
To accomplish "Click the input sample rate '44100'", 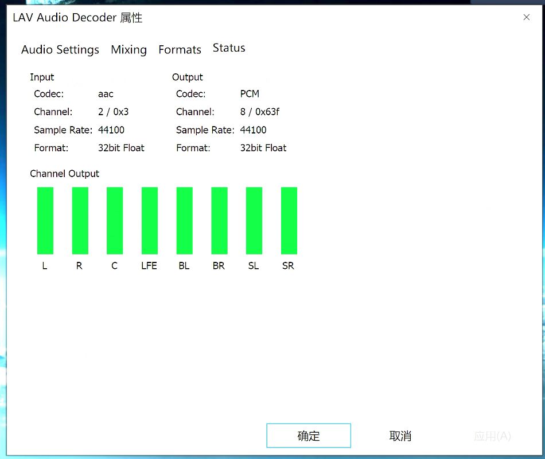I will click(x=111, y=130).
